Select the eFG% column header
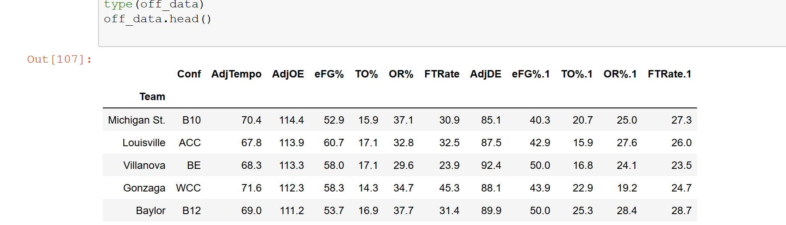Screen dimensions: 786x225 coord(329,74)
